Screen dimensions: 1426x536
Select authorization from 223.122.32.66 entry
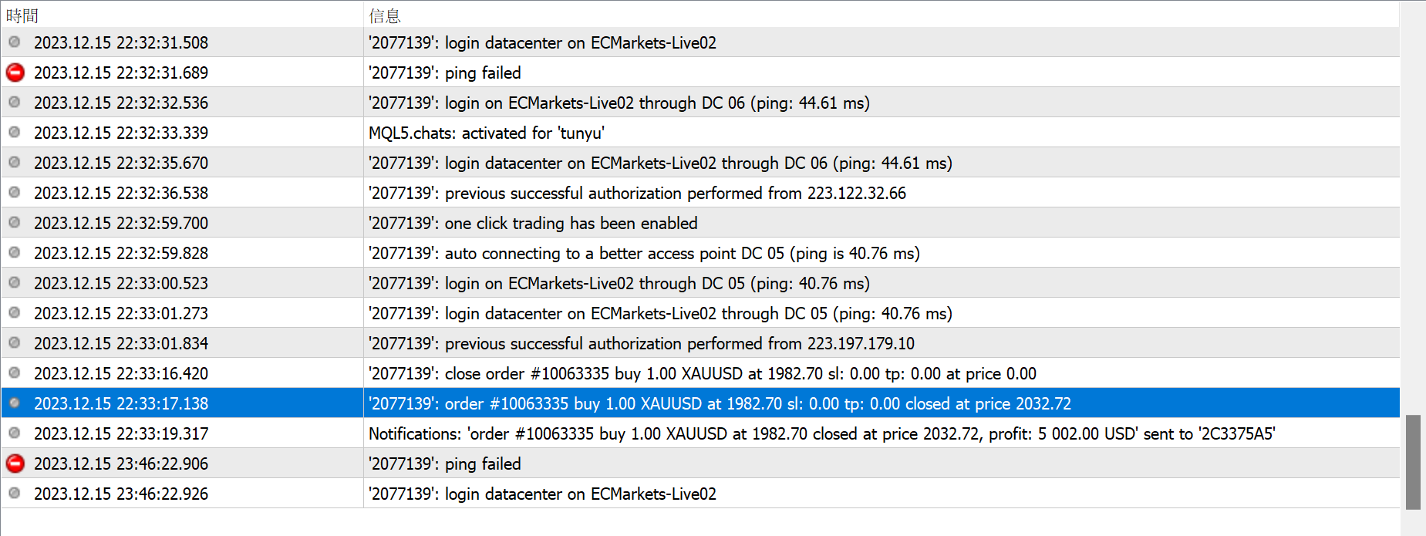coord(637,193)
